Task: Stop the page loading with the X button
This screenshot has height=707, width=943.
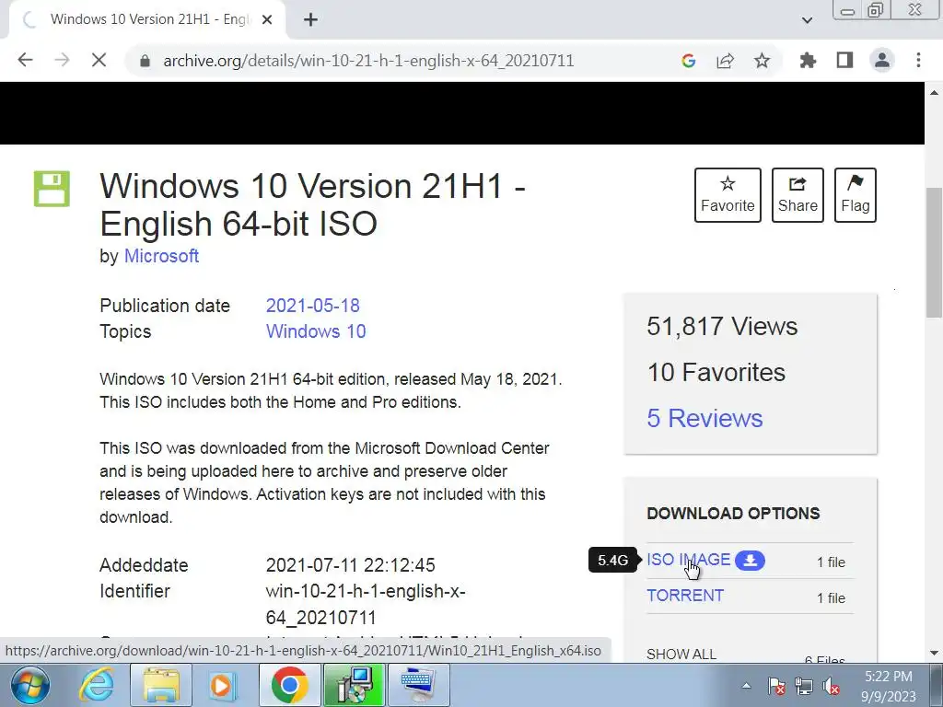Action: click(x=99, y=60)
